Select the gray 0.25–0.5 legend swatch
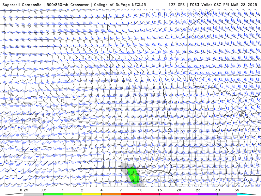Image resolution: width=261 pixels, height=196 pixels. point(34,194)
